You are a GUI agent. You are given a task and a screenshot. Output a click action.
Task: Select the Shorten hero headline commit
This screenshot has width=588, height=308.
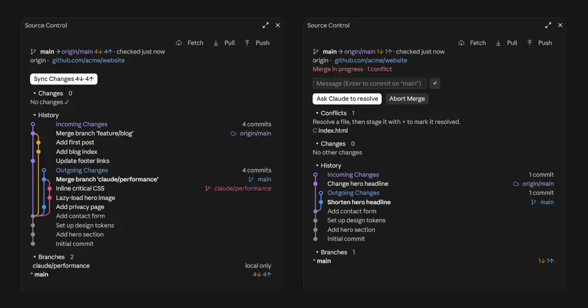coord(359,202)
